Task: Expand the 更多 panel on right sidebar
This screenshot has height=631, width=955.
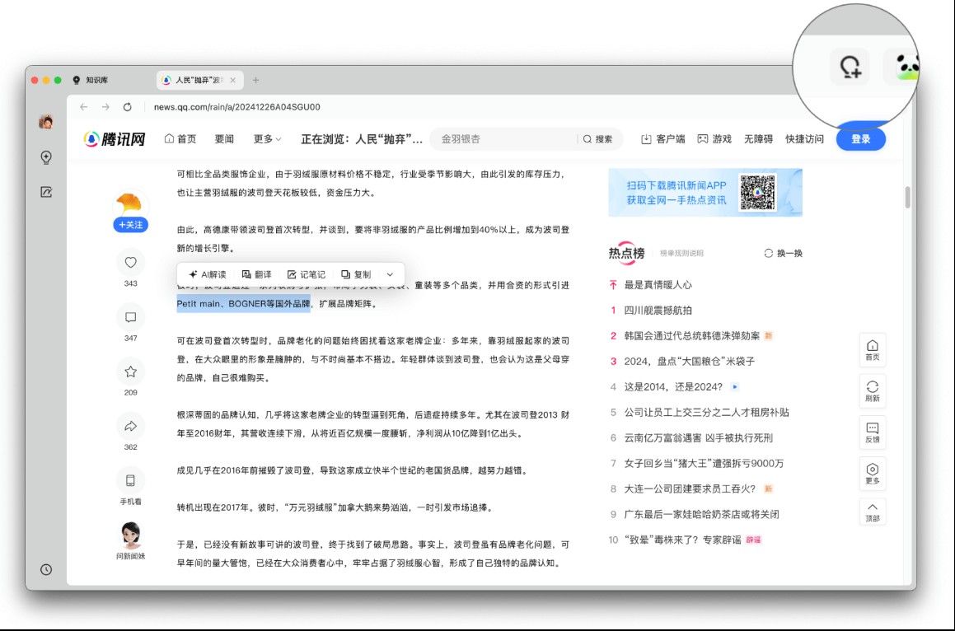Action: 872,473
